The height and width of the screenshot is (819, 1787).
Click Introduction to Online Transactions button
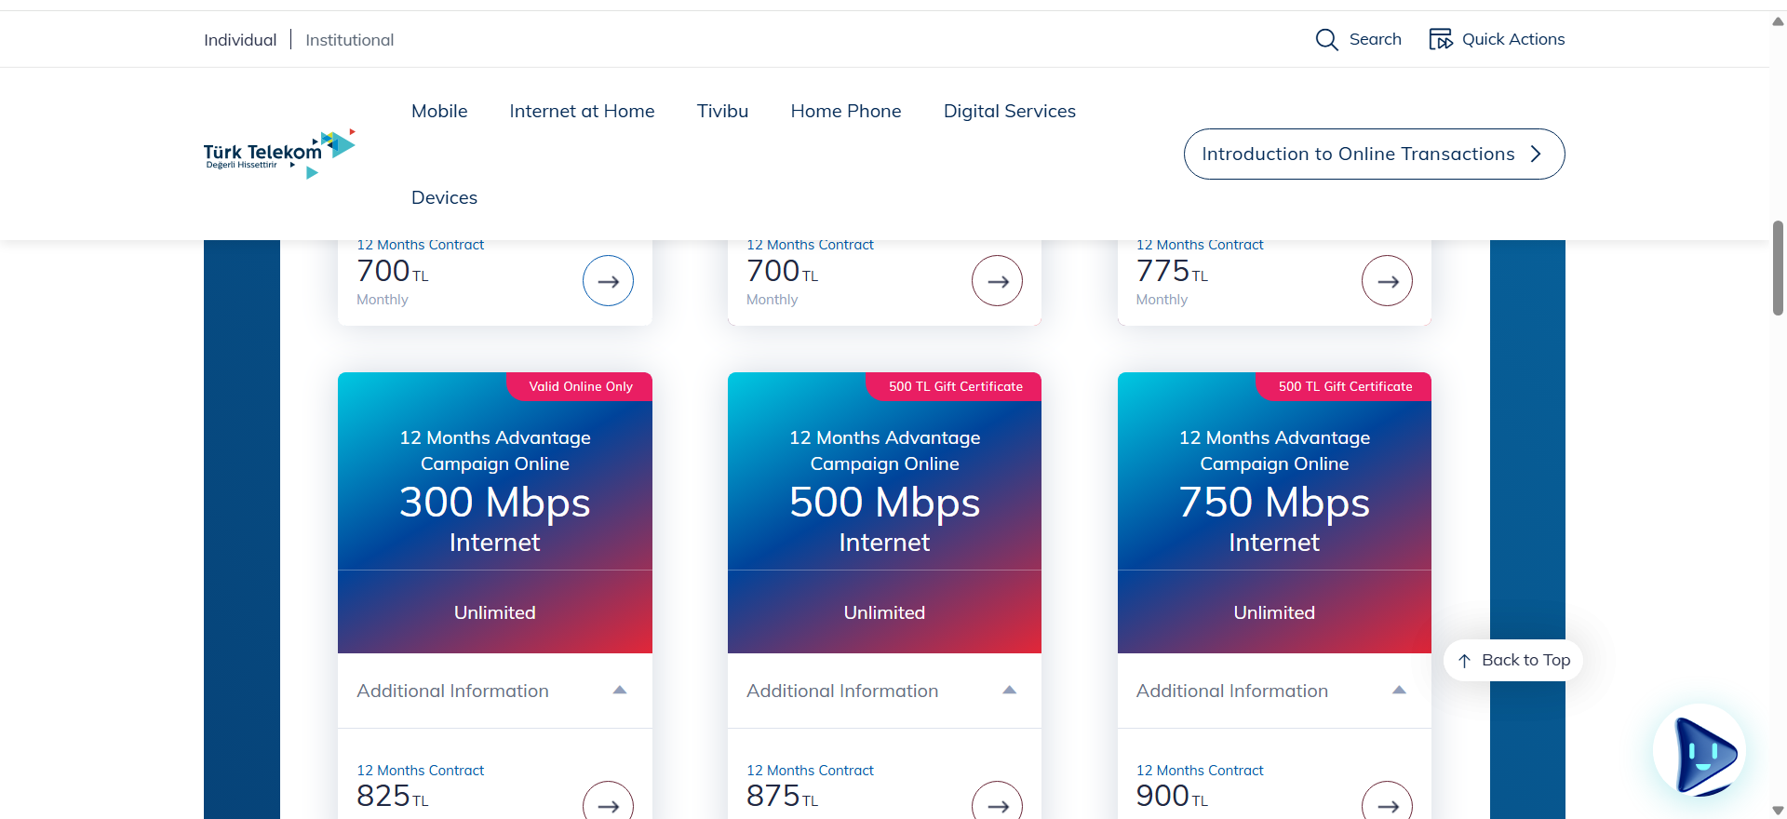[1374, 154]
